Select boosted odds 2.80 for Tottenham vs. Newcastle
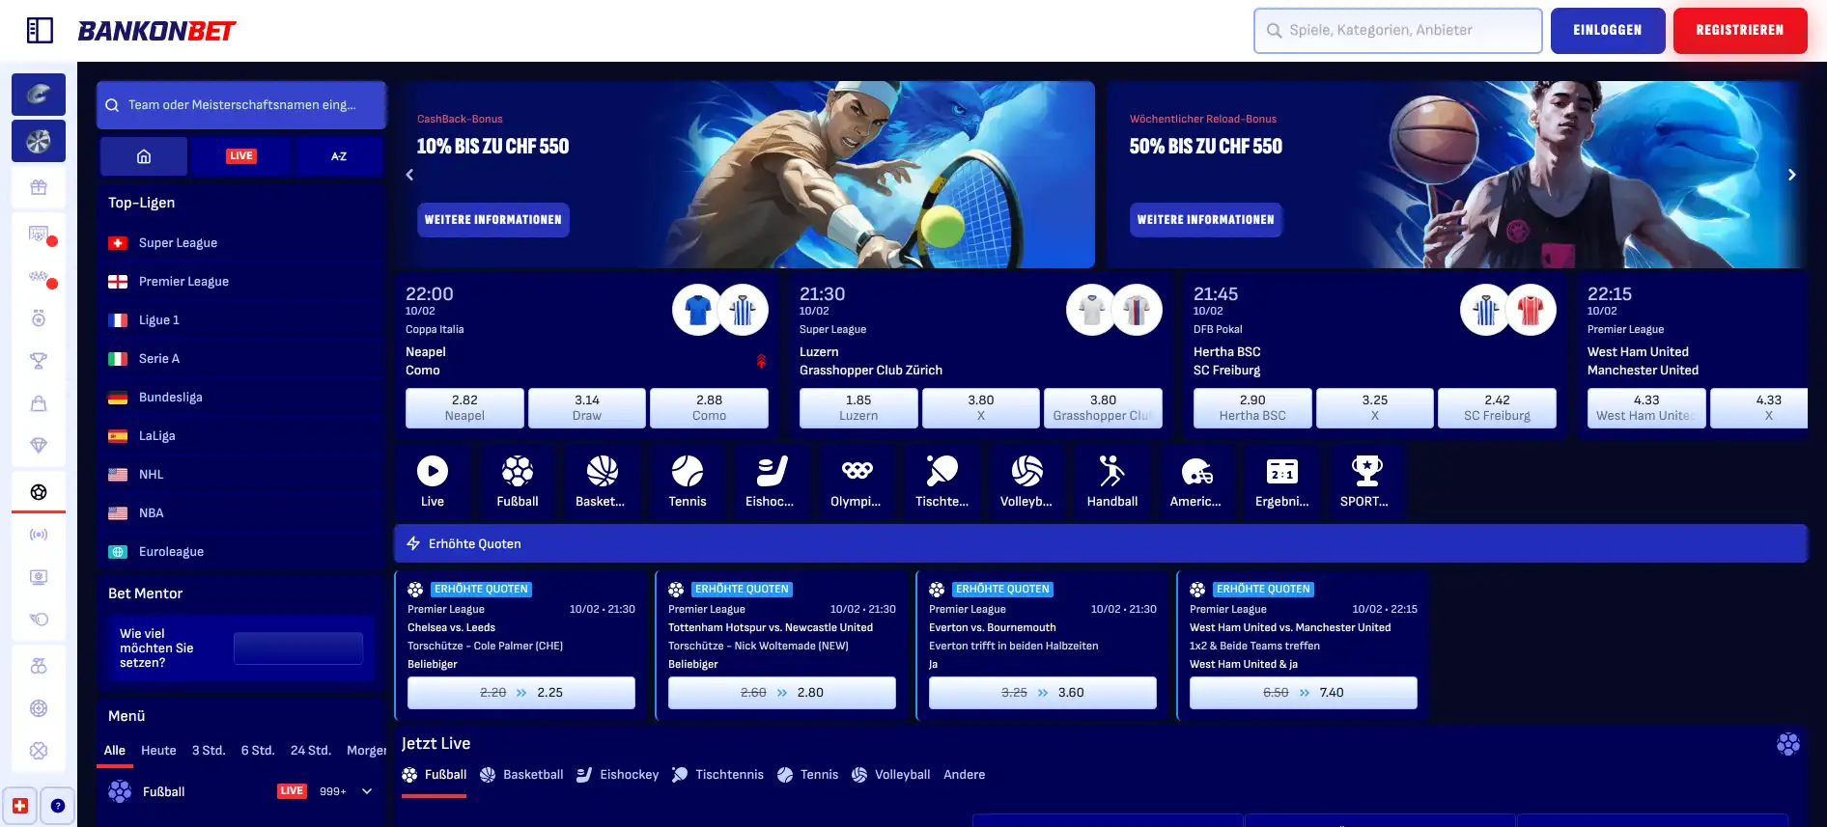Screen dimensions: 1827x827 (x=782, y=693)
